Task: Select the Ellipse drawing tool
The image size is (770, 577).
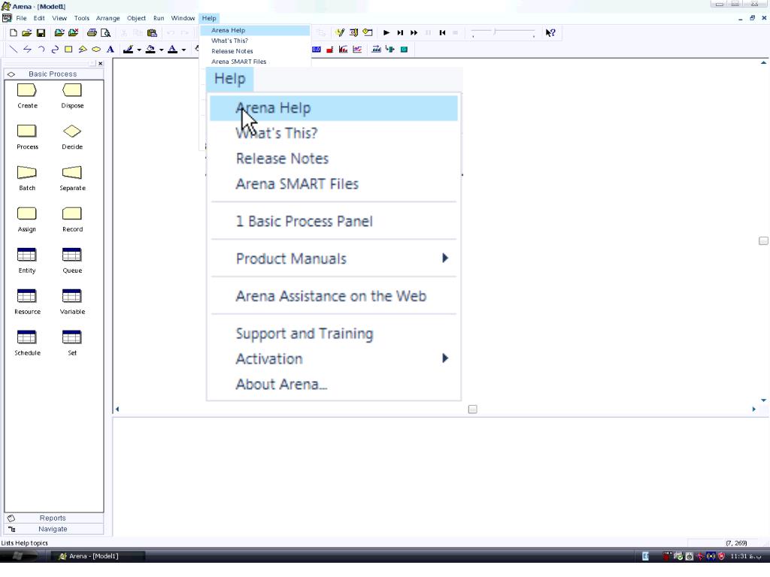Action: (96, 49)
